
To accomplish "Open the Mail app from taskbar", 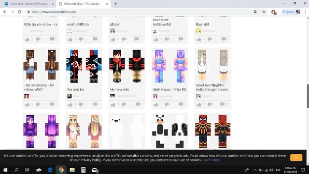I will point(95,170).
